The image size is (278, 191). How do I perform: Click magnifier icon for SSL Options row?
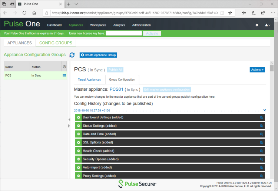click(x=261, y=143)
